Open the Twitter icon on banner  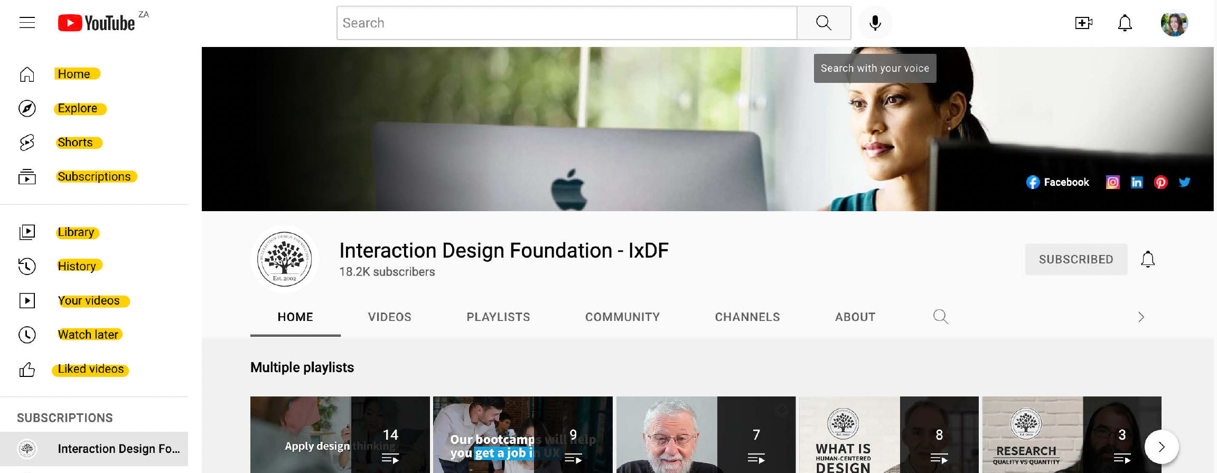click(1185, 182)
